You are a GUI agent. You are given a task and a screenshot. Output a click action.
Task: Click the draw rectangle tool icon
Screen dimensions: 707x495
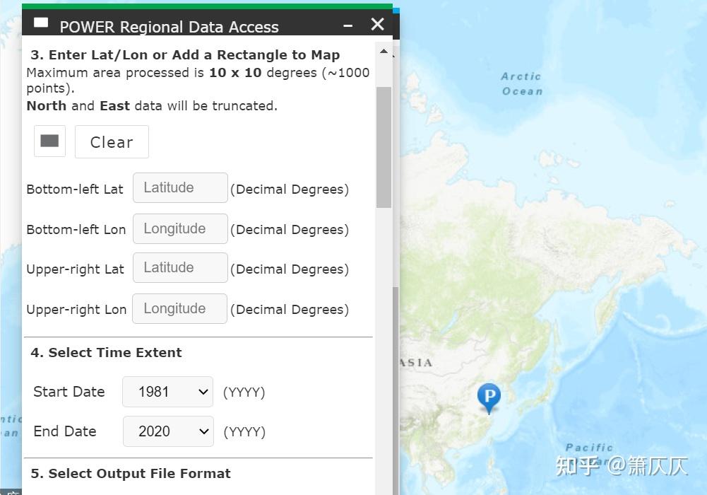(x=49, y=141)
